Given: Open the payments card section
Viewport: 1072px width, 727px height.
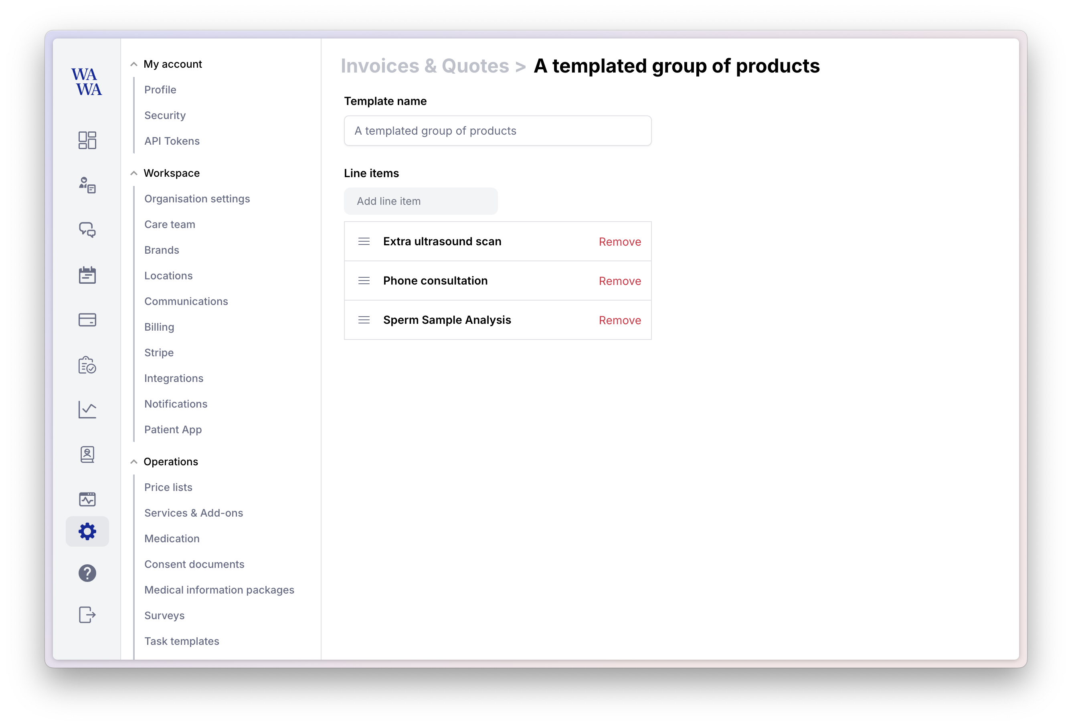Looking at the screenshot, I should pos(87,319).
